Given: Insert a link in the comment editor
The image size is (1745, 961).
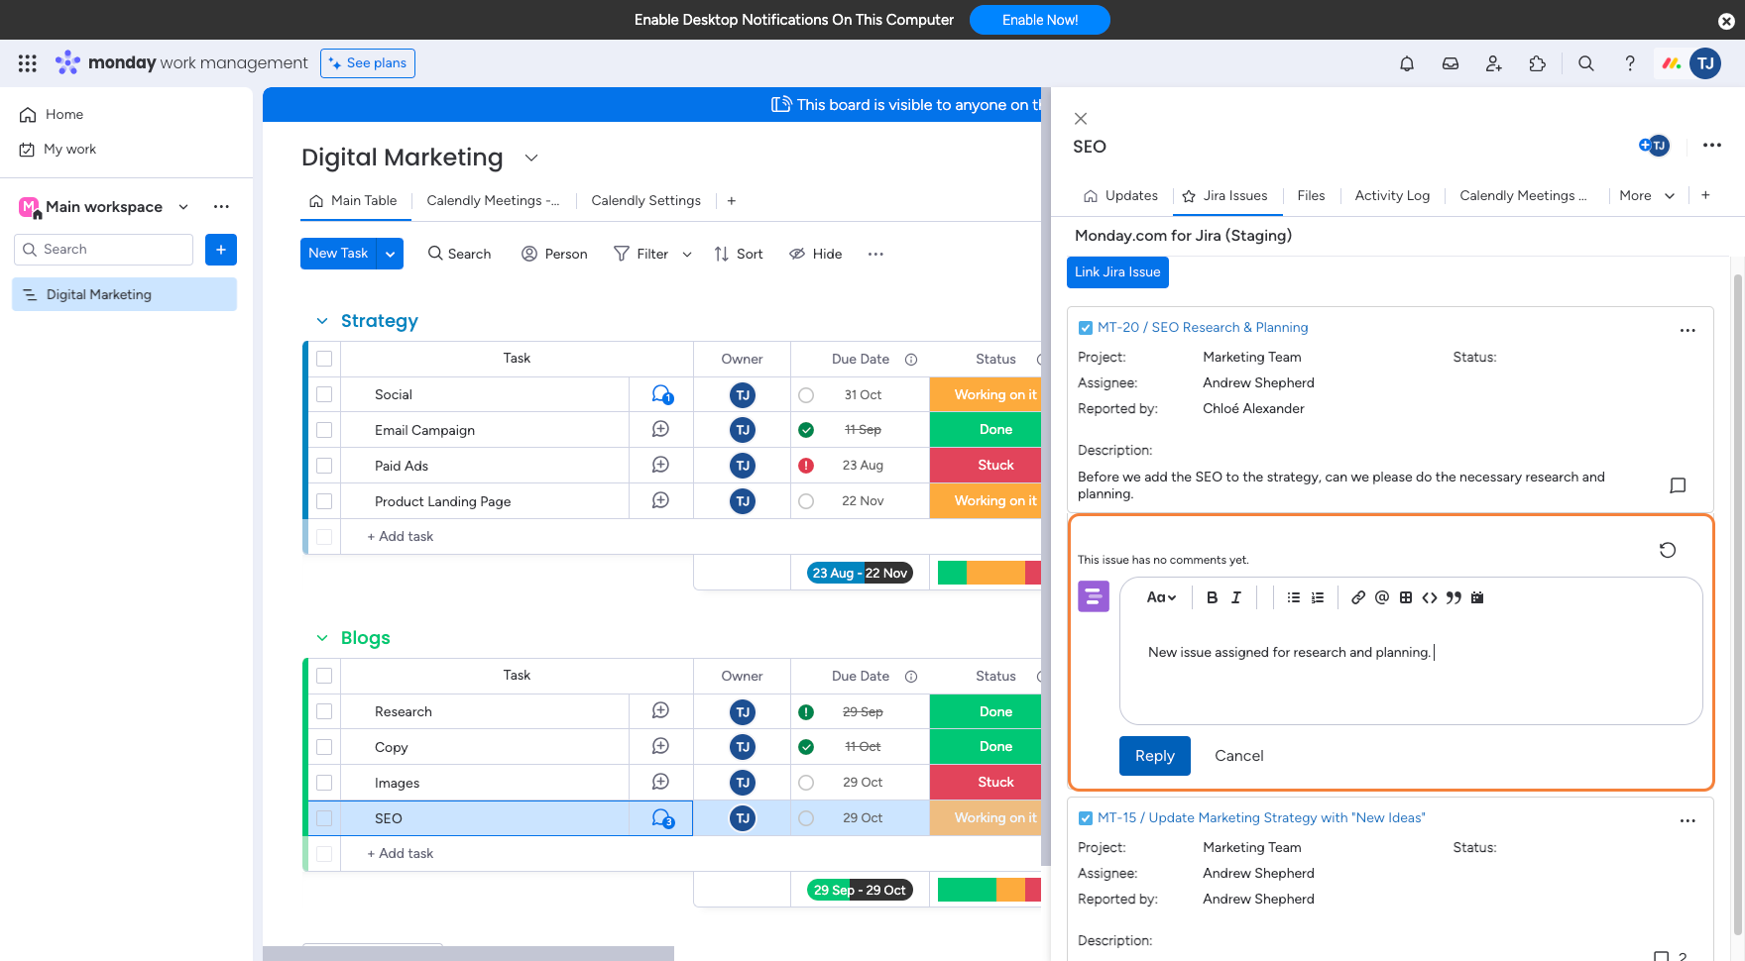Looking at the screenshot, I should coord(1357,597).
